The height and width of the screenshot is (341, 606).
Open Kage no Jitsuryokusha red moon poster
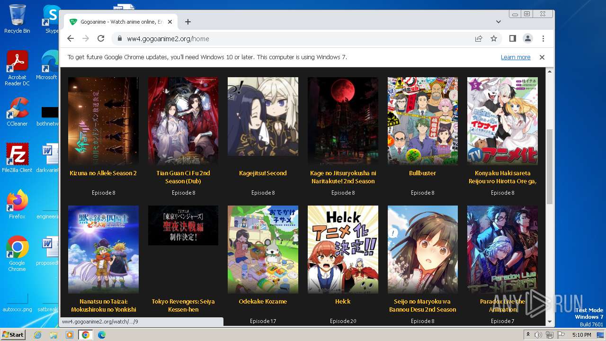pos(343,121)
